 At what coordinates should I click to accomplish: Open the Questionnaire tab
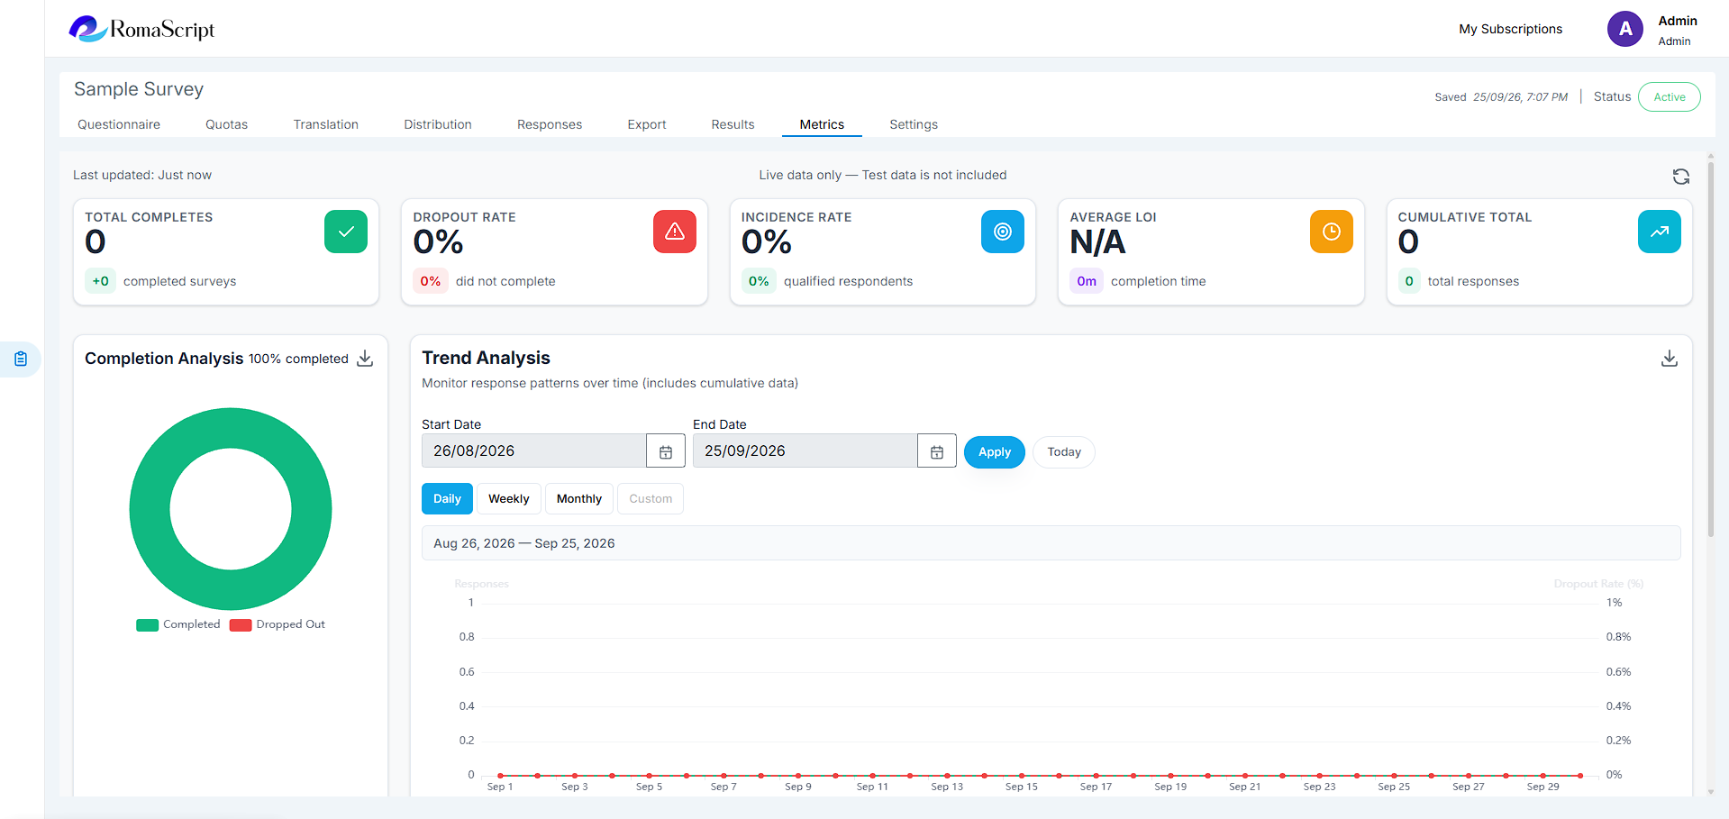(x=119, y=124)
